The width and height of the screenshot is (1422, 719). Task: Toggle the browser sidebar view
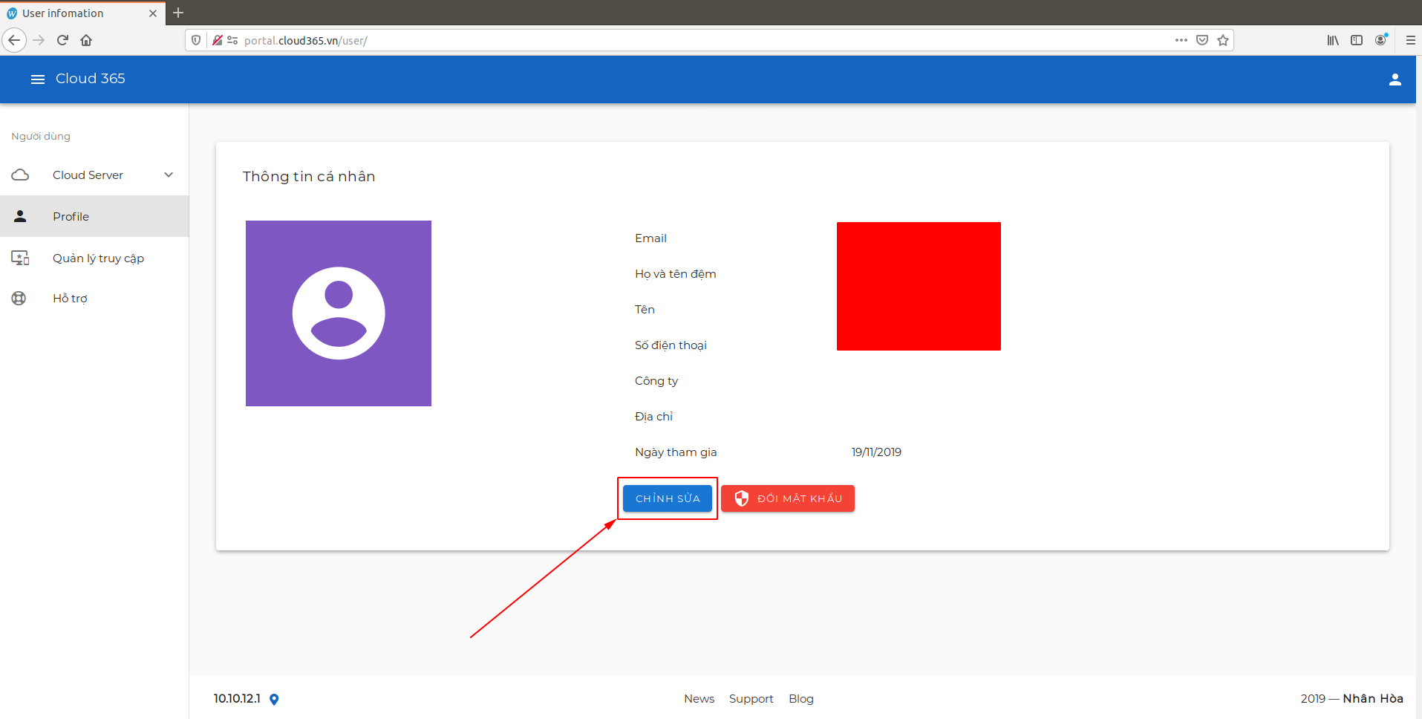coord(1357,40)
